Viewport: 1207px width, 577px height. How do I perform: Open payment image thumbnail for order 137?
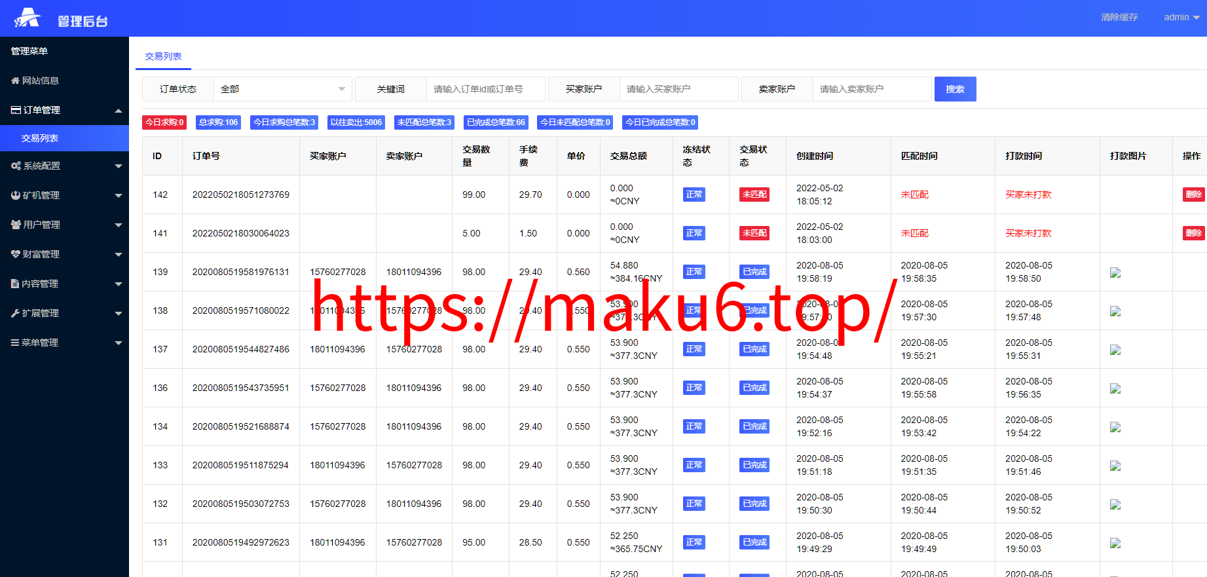pos(1115,350)
